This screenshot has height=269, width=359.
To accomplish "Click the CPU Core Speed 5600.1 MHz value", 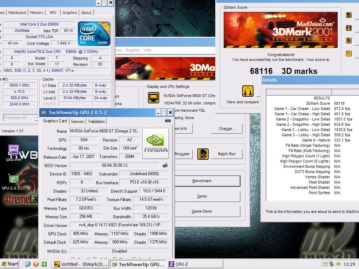I will tap(20, 85).
